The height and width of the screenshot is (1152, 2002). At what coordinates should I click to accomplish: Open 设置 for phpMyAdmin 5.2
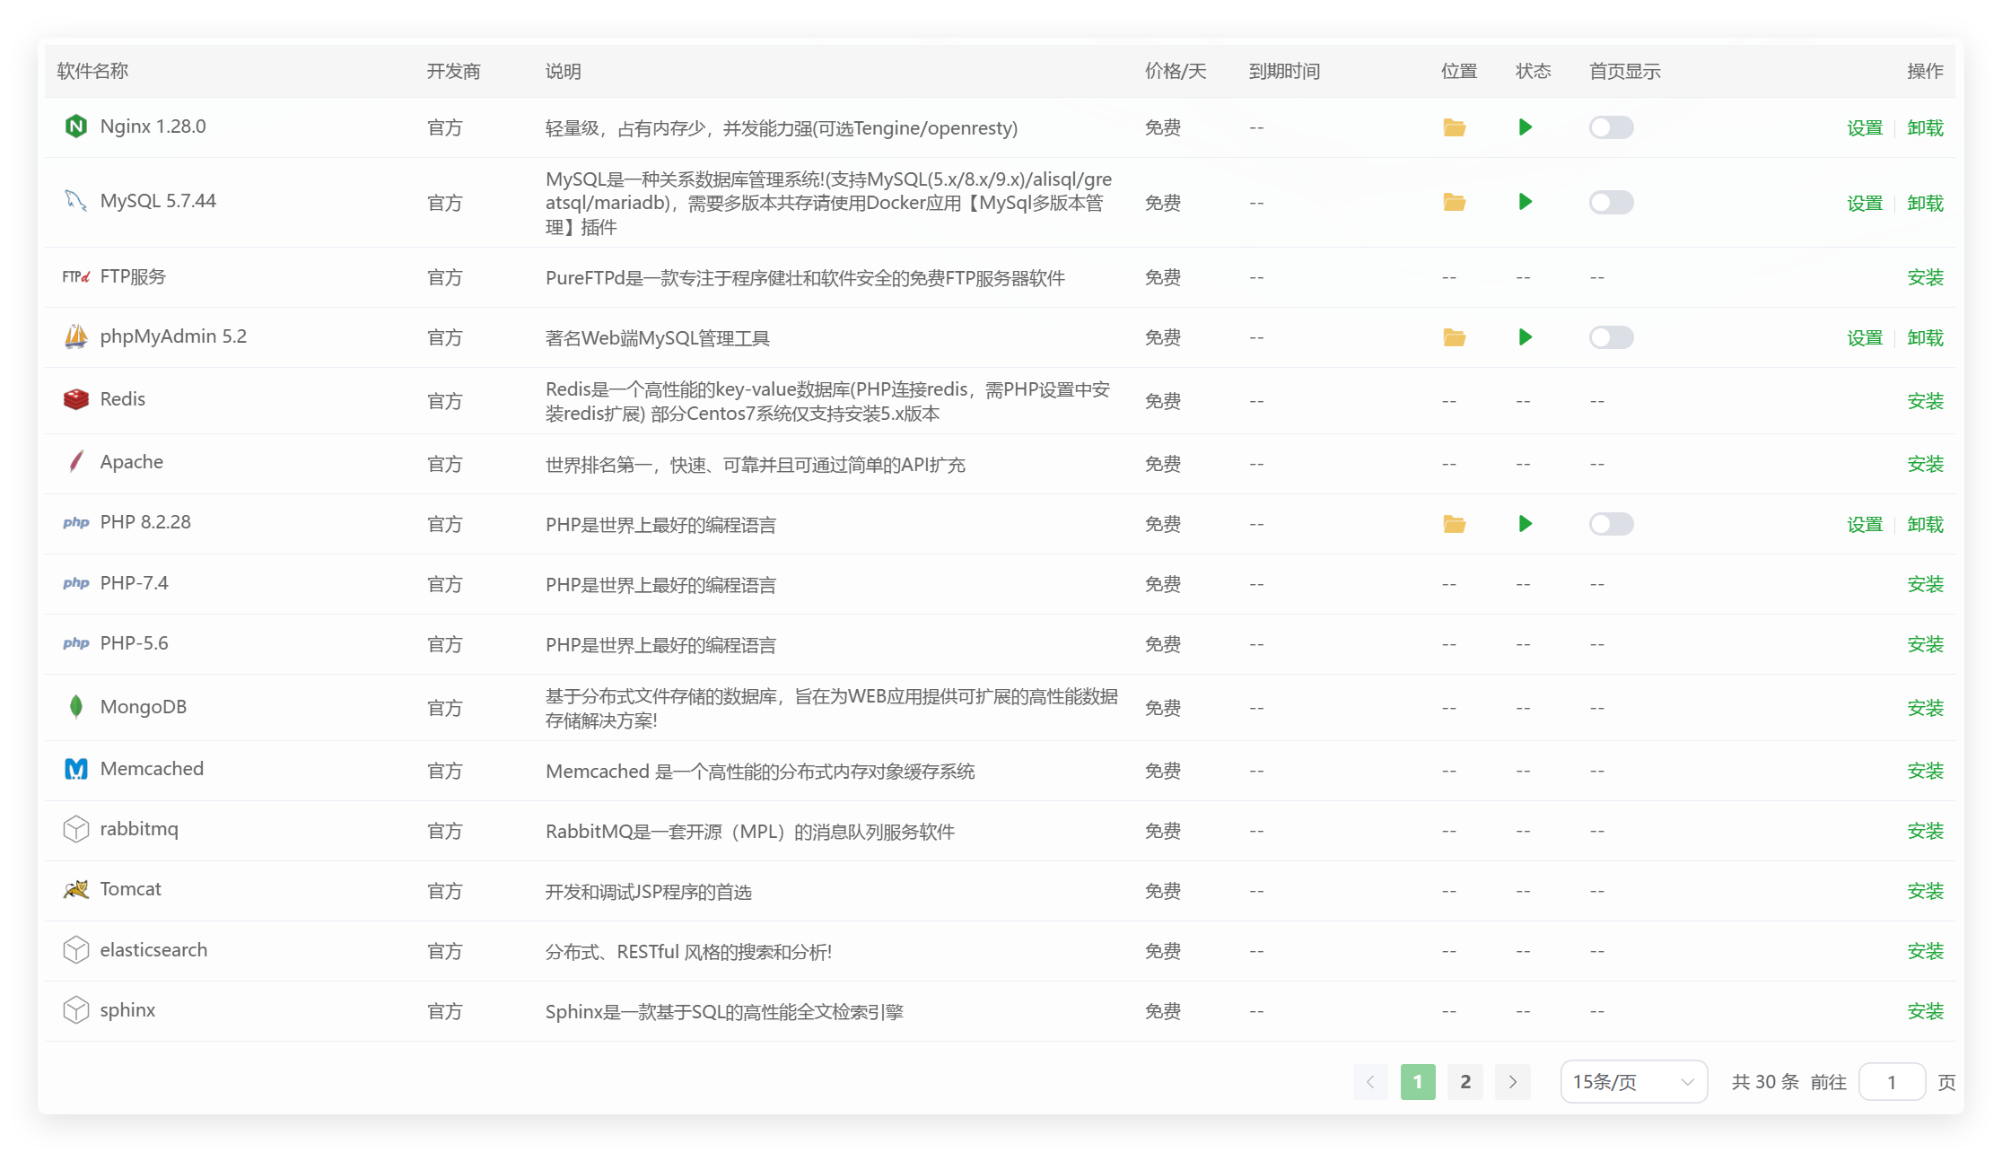coord(1865,338)
